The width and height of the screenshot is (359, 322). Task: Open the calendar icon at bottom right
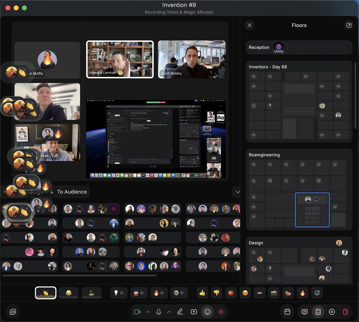[287, 312]
